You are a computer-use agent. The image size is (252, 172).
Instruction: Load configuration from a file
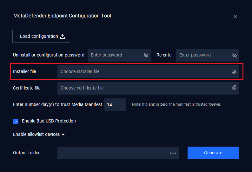41,36
